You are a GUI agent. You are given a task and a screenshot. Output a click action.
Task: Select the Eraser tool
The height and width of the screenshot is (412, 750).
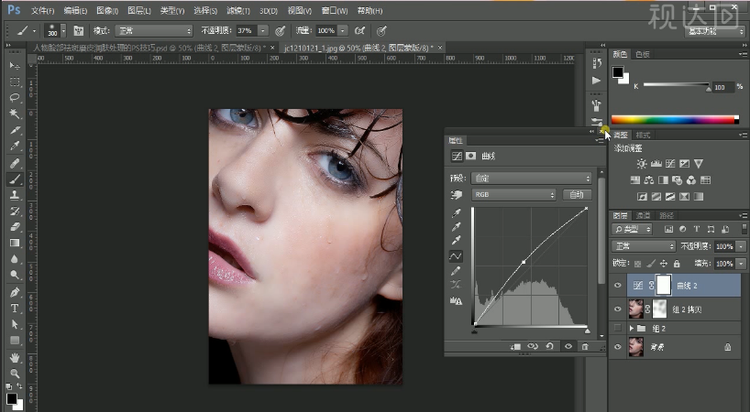tap(15, 227)
